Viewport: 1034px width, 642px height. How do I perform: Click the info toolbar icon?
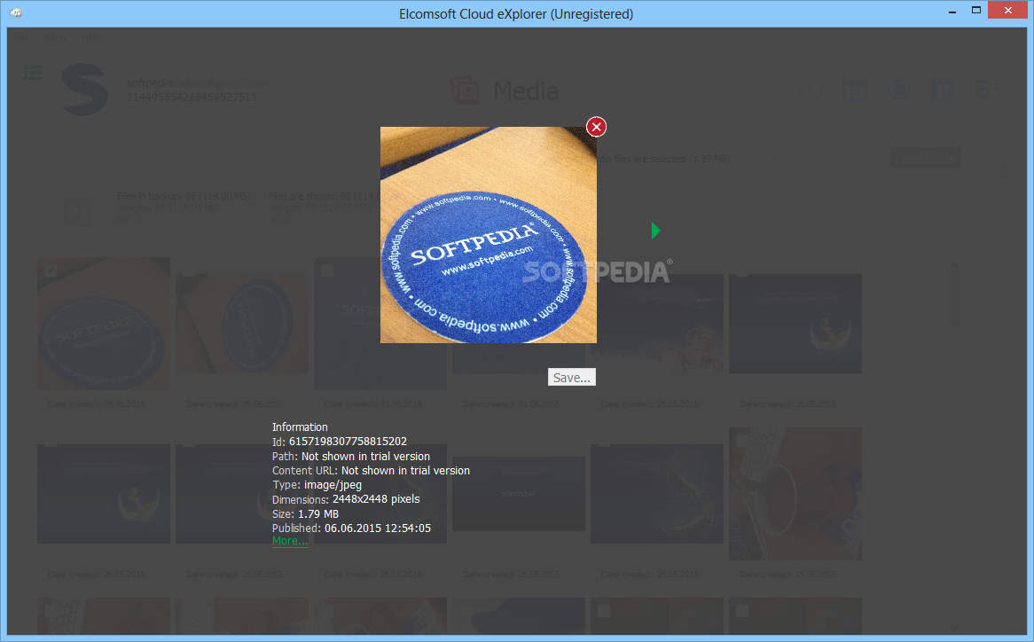(810, 90)
